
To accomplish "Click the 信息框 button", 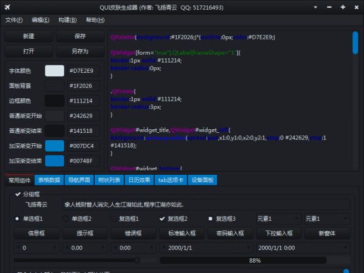I will [36, 233].
